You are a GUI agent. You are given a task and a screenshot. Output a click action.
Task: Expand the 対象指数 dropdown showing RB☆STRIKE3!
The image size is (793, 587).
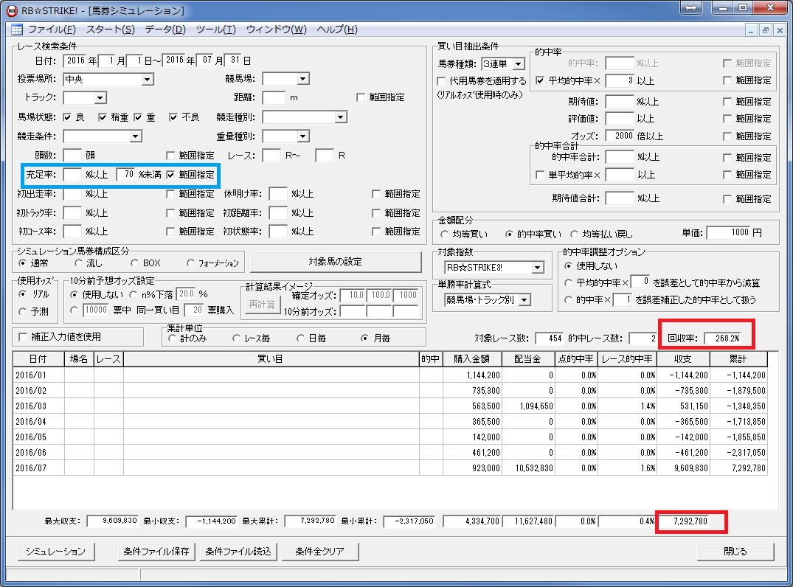tap(538, 268)
